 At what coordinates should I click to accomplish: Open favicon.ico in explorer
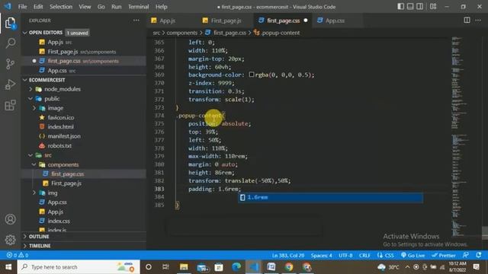[61, 117]
